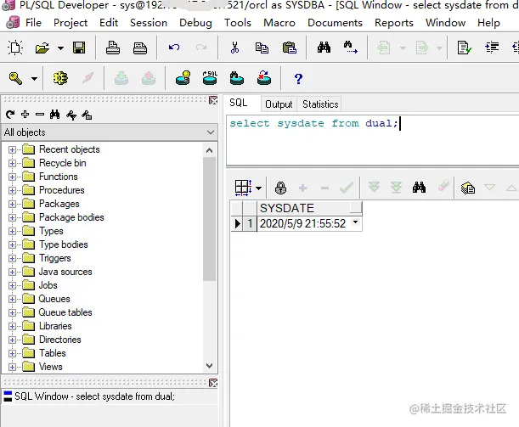
Task: Open the File menu
Action: point(33,22)
